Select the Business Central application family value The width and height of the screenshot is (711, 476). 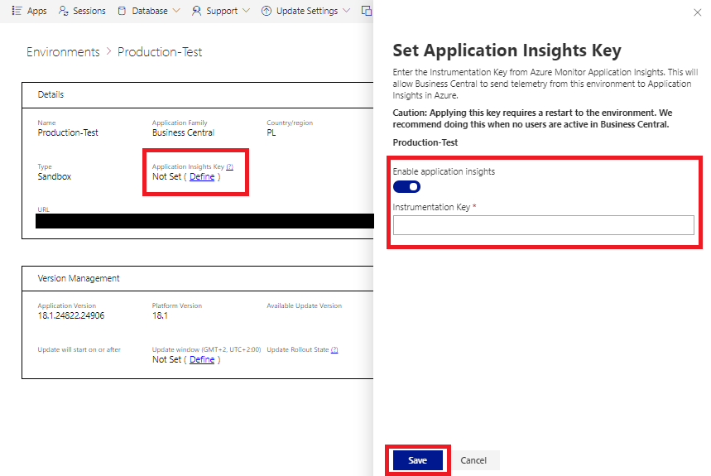point(183,132)
